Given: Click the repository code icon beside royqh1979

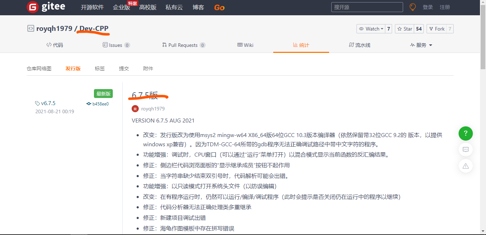Looking at the screenshot, I should coord(31,28).
